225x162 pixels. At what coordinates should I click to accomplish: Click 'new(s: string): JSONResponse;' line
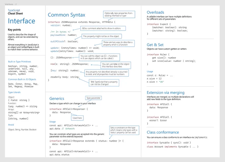[69, 64]
